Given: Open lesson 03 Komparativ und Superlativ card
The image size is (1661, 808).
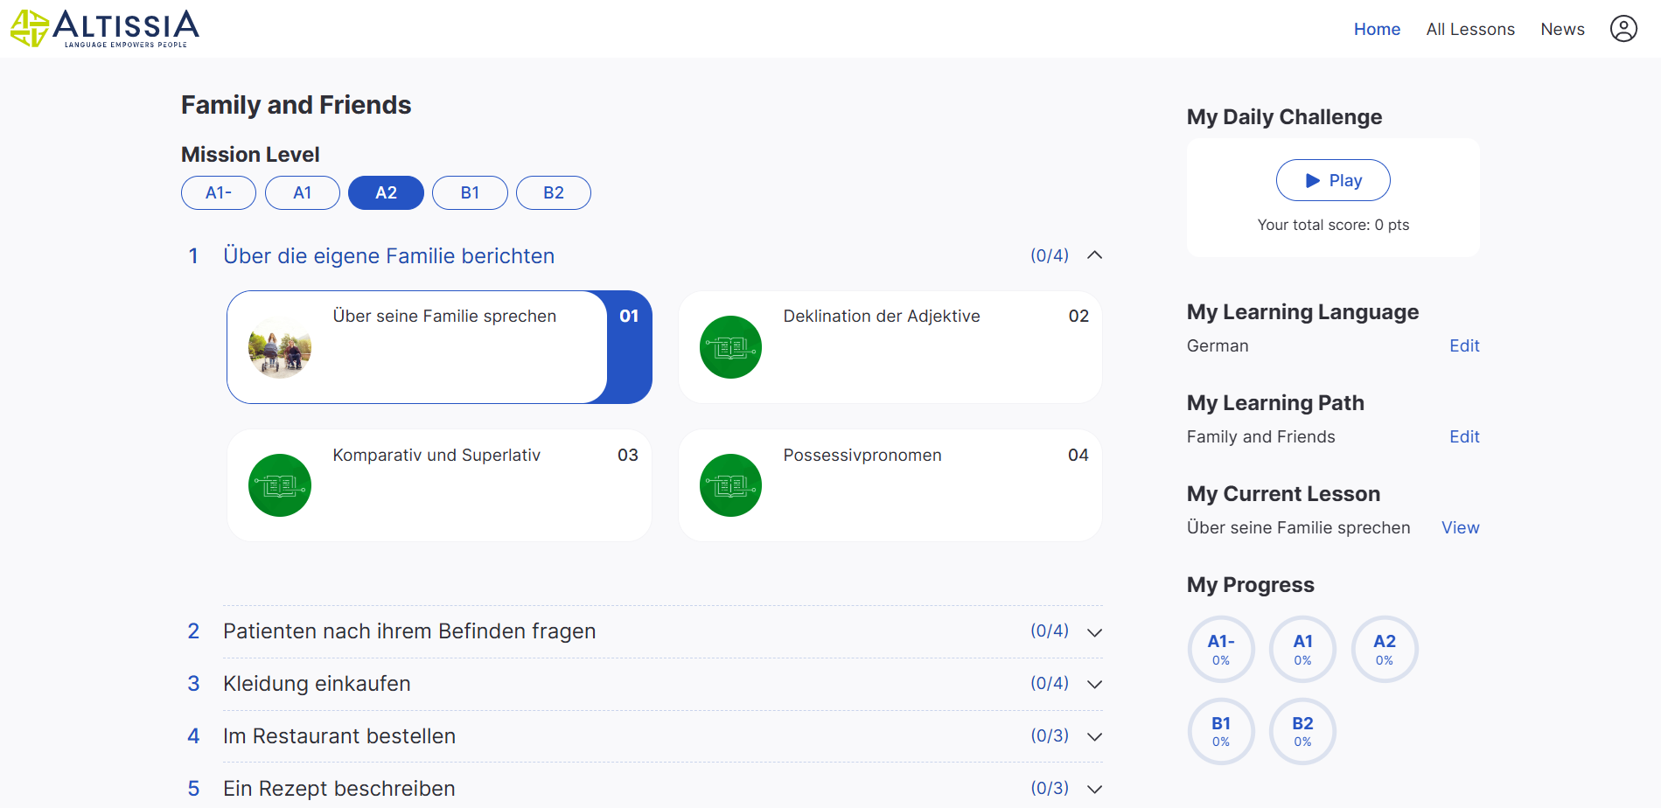Looking at the screenshot, I should tap(439, 485).
